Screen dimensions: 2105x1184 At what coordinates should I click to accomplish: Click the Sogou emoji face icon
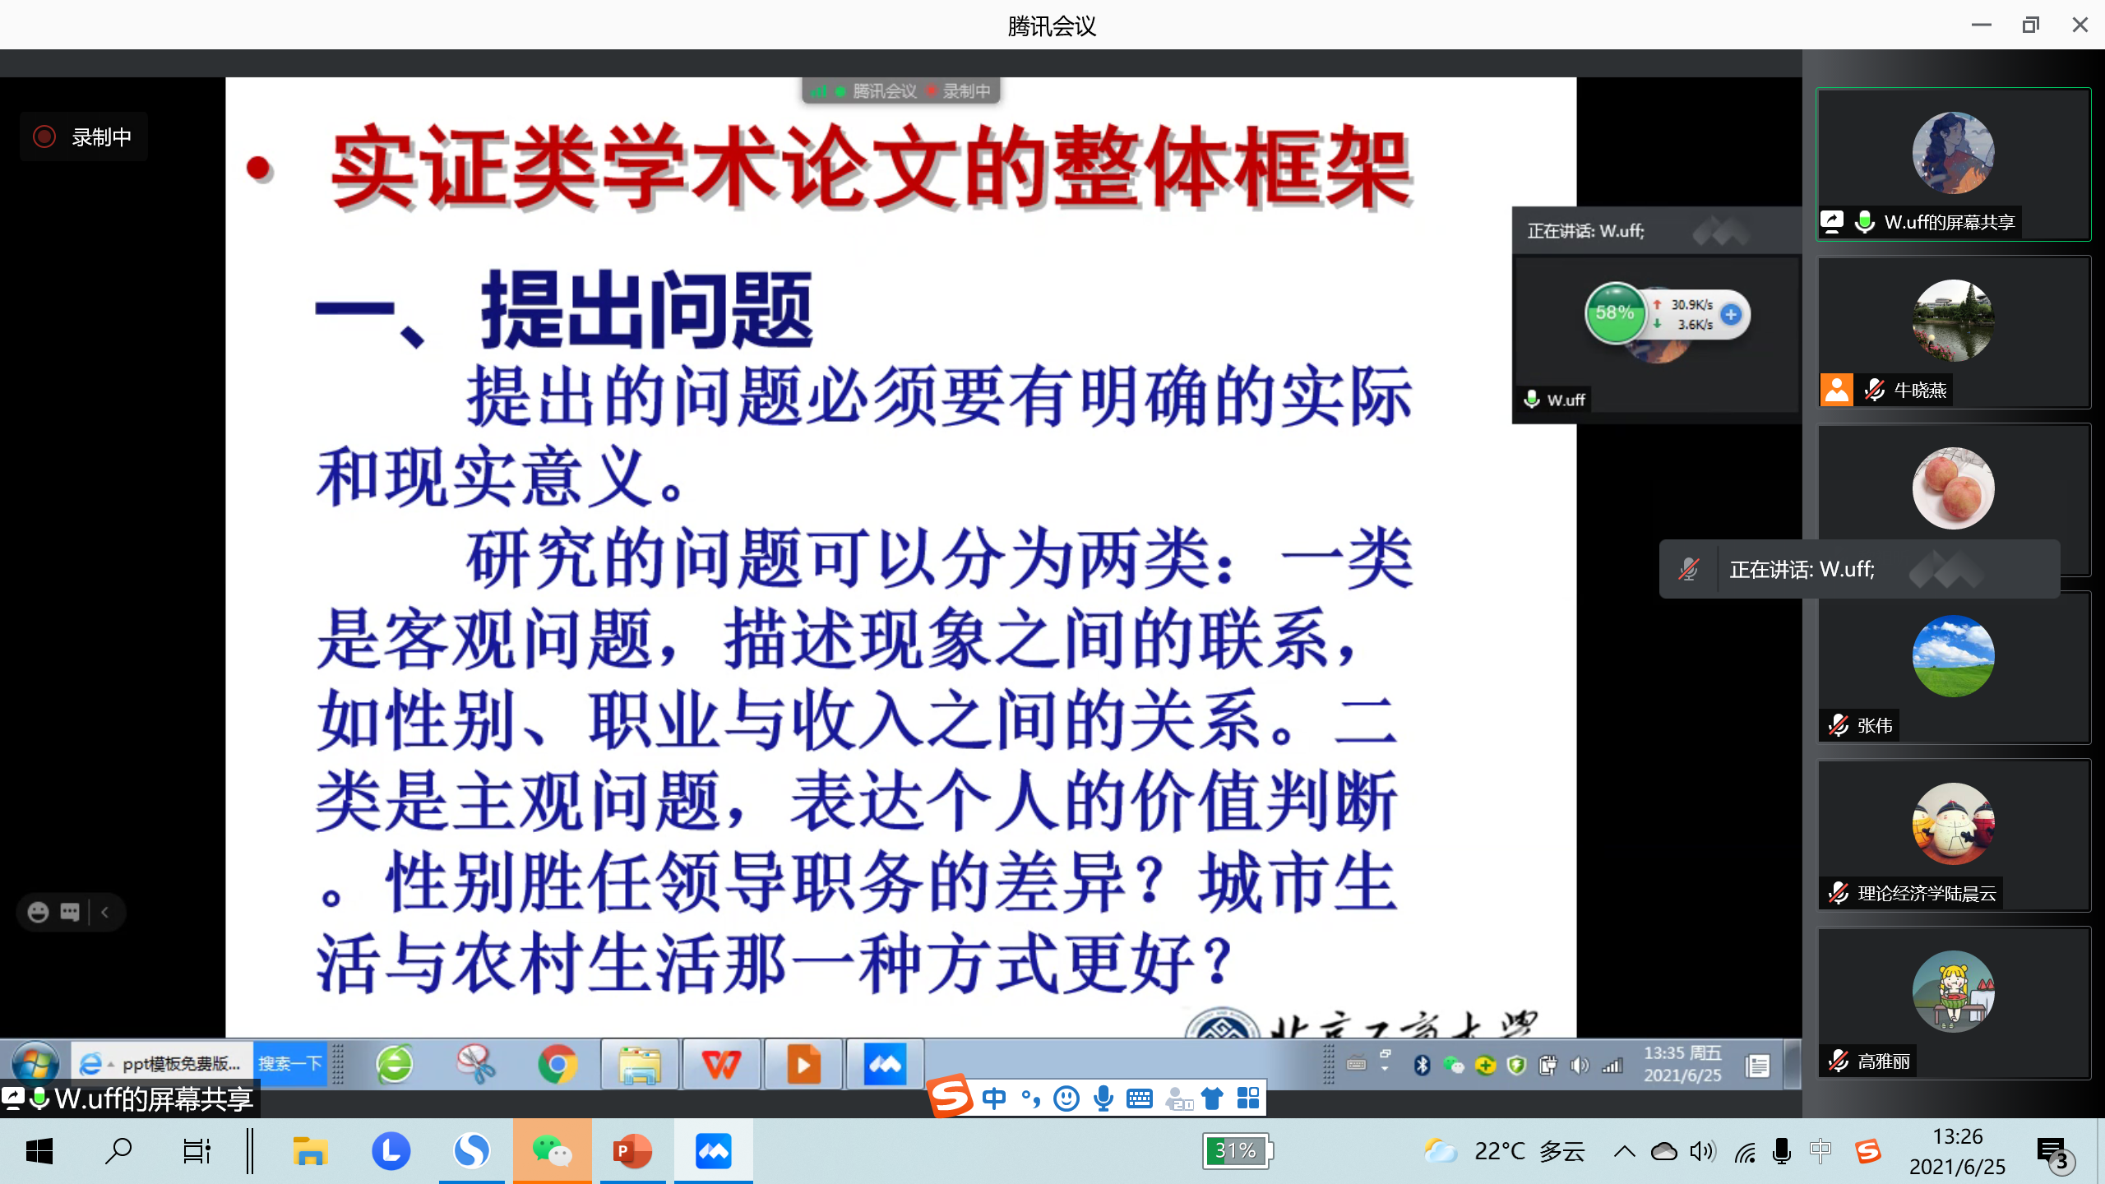[x=1066, y=1098]
